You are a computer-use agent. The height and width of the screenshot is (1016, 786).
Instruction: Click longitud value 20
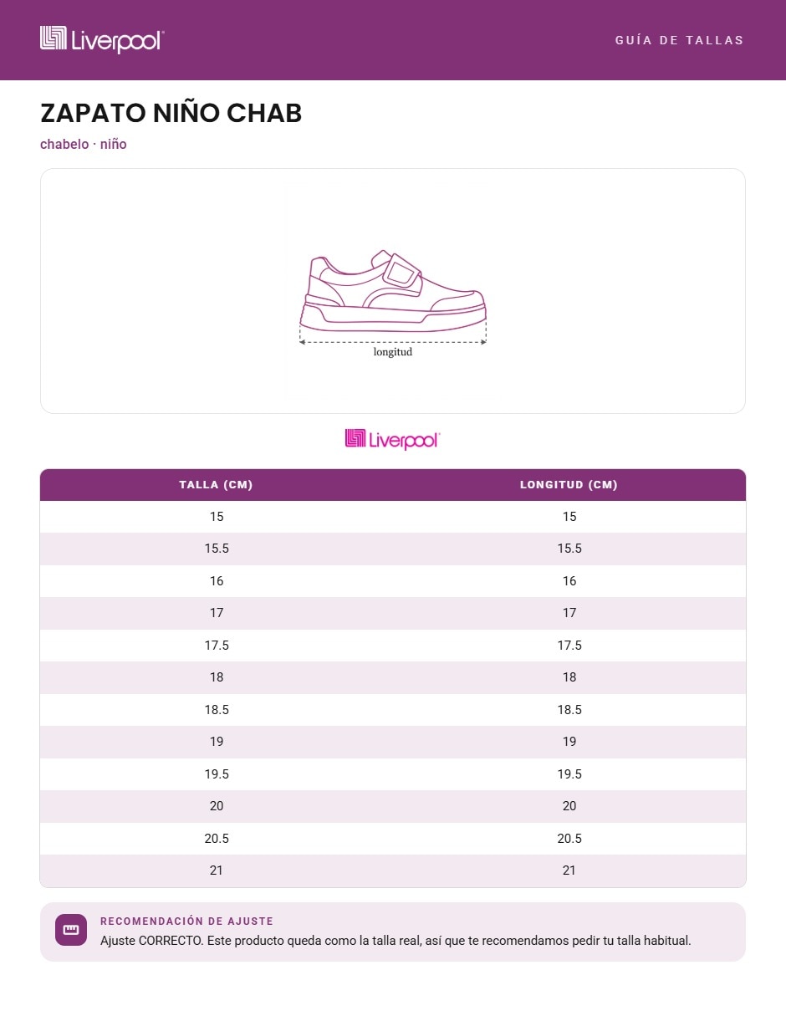point(569,806)
